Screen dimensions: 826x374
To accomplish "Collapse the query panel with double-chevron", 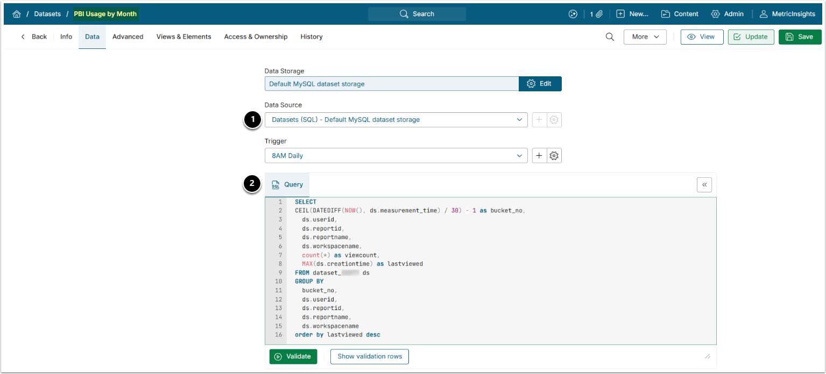I will (x=704, y=185).
